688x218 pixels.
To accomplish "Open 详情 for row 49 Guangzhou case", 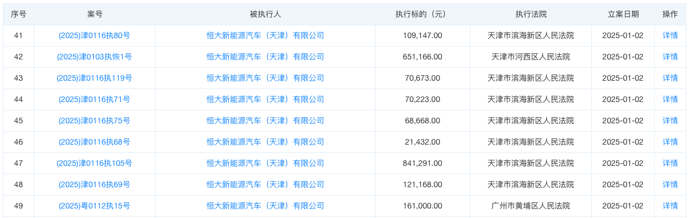I will (670, 206).
